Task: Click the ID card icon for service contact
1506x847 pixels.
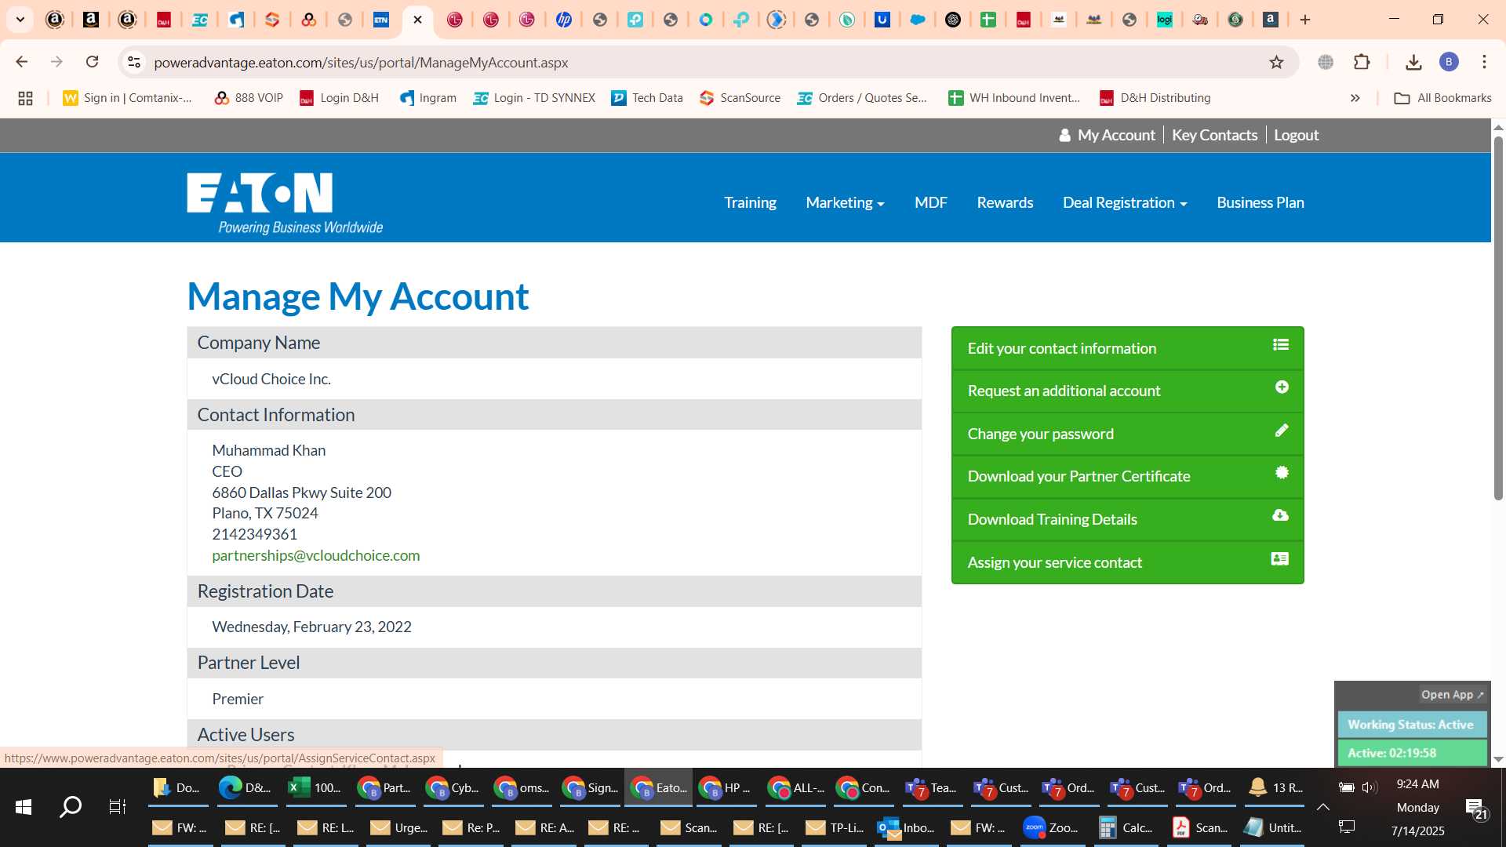Action: pyautogui.click(x=1280, y=558)
